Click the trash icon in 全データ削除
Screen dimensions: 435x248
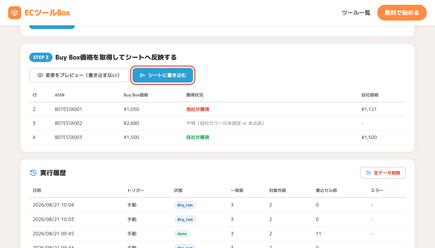click(369, 173)
